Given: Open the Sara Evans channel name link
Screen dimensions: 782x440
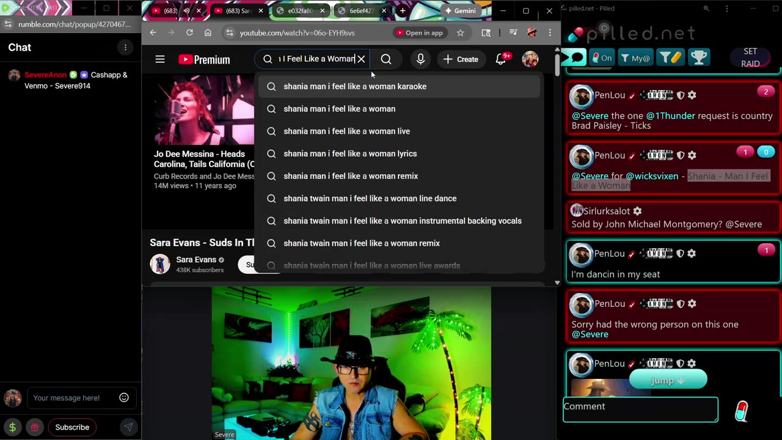Looking at the screenshot, I should (196, 260).
